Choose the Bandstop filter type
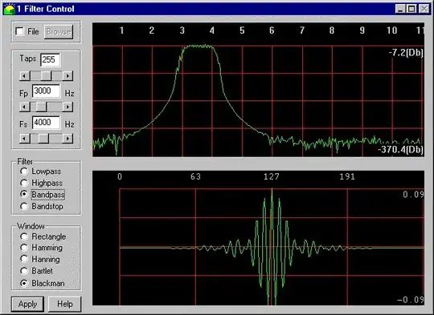Screen dimensions: 434x315 click(24, 207)
